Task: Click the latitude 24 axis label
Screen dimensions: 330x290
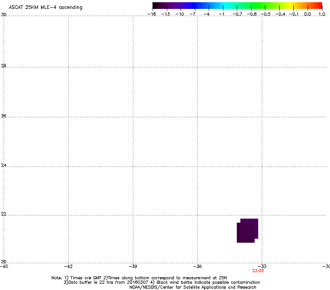Action: tap(4, 166)
